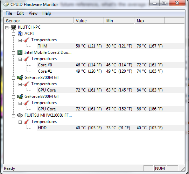Click the Value column header
Screen dimensions: 189x174
coord(89,21)
